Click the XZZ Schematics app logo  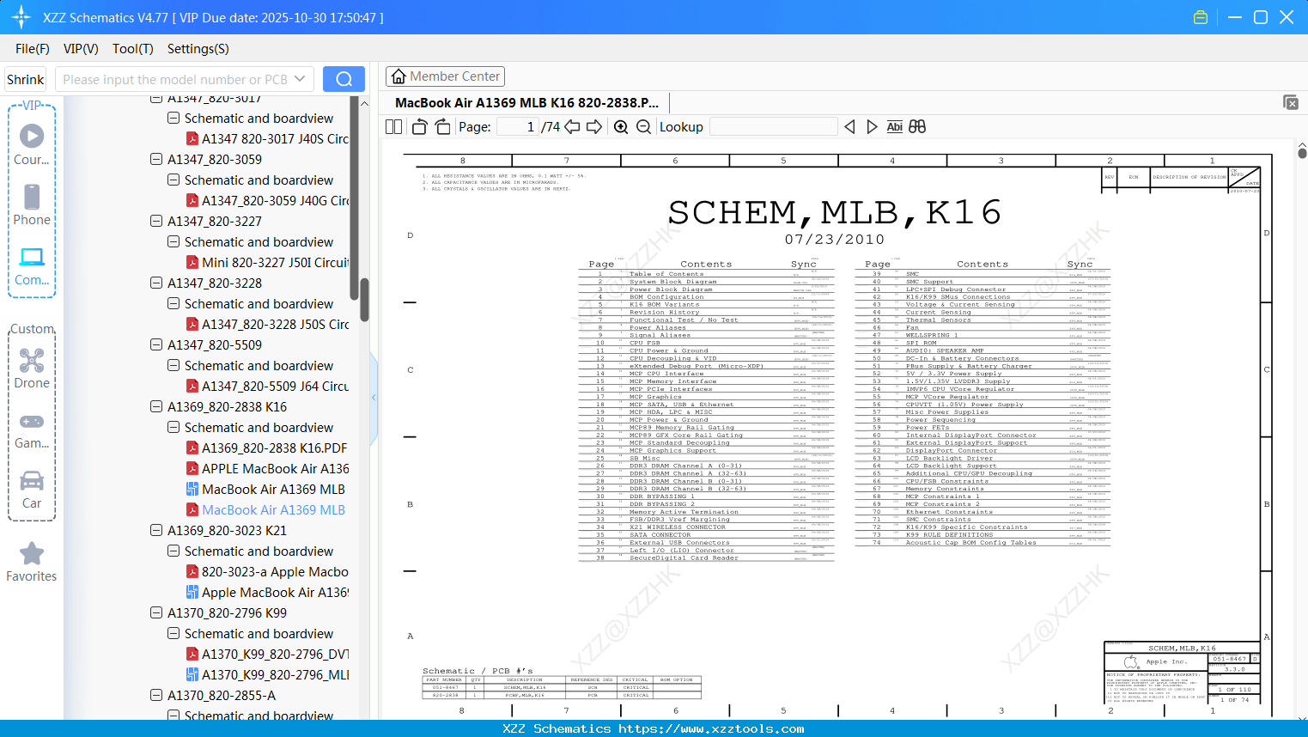[x=21, y=17]
